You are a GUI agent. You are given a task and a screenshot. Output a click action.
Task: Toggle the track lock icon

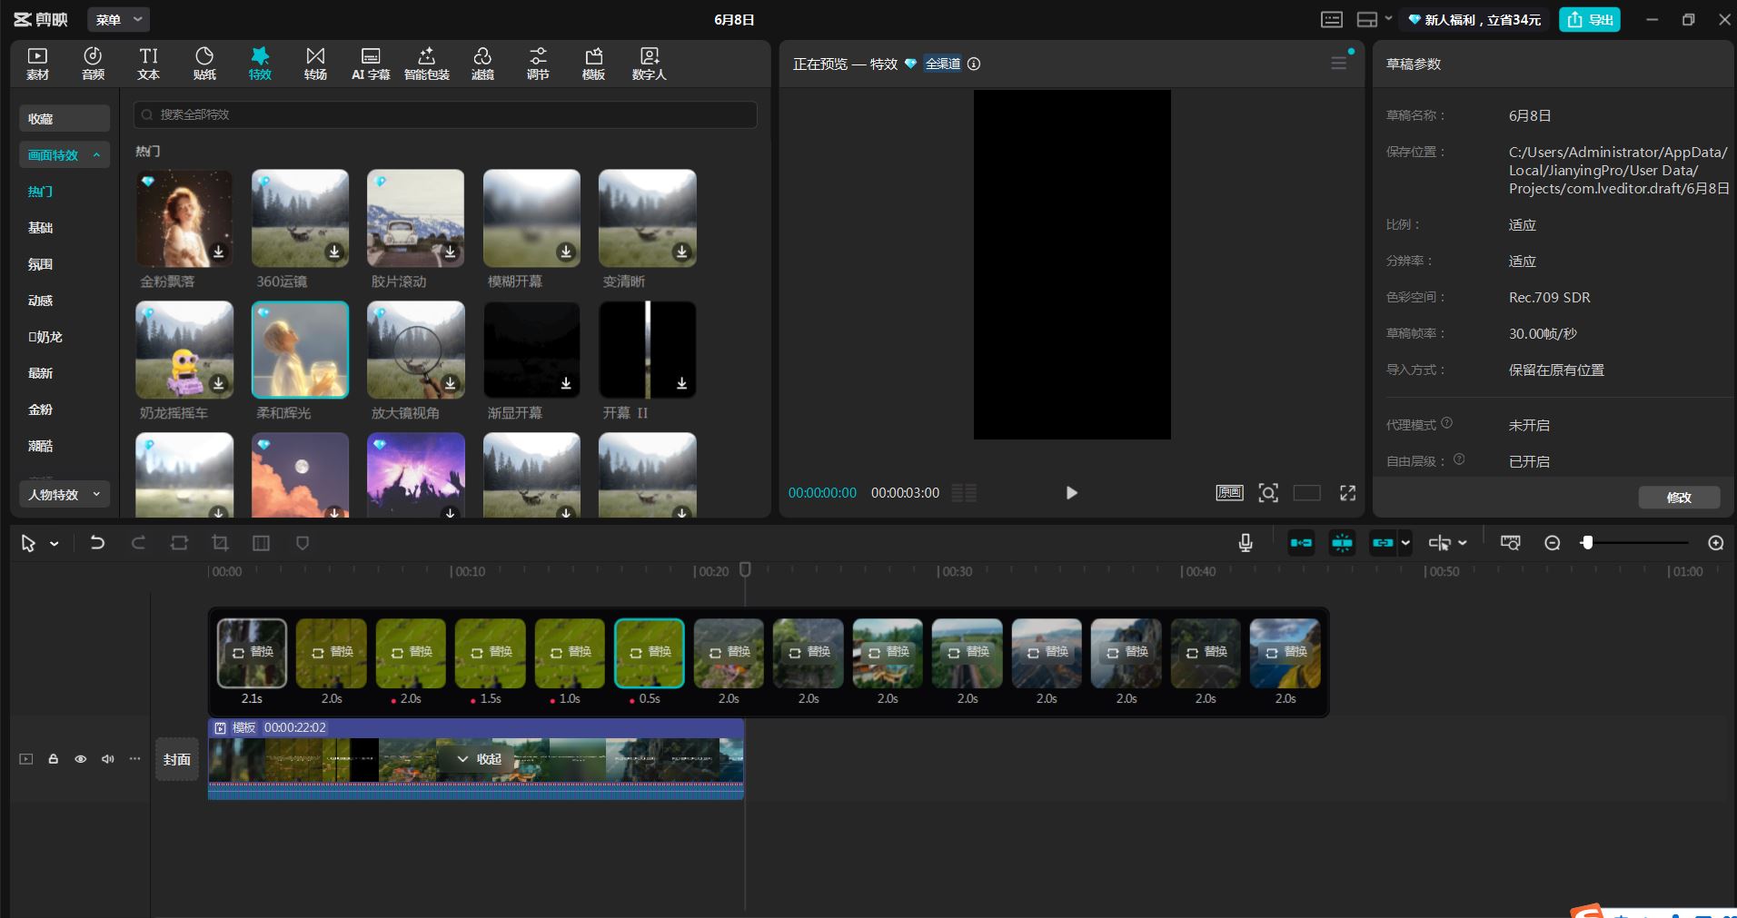coord(54,759)
